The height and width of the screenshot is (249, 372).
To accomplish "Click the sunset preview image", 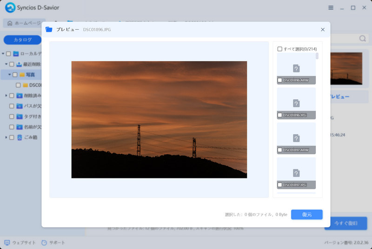I will click(159, 120).
